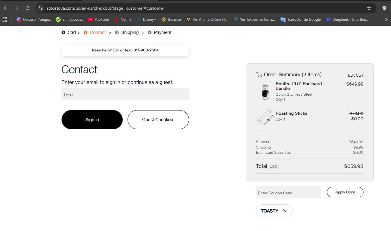The height and width of the screenshot is (231, 391).
Task: Click the Subtotal $649.99 value
Action: [x=356, y=142]
